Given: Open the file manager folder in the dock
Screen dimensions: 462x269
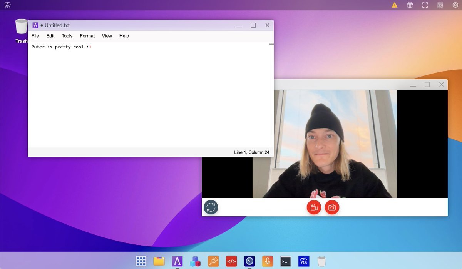Looking at the screenshot, I should coord(159,261).
